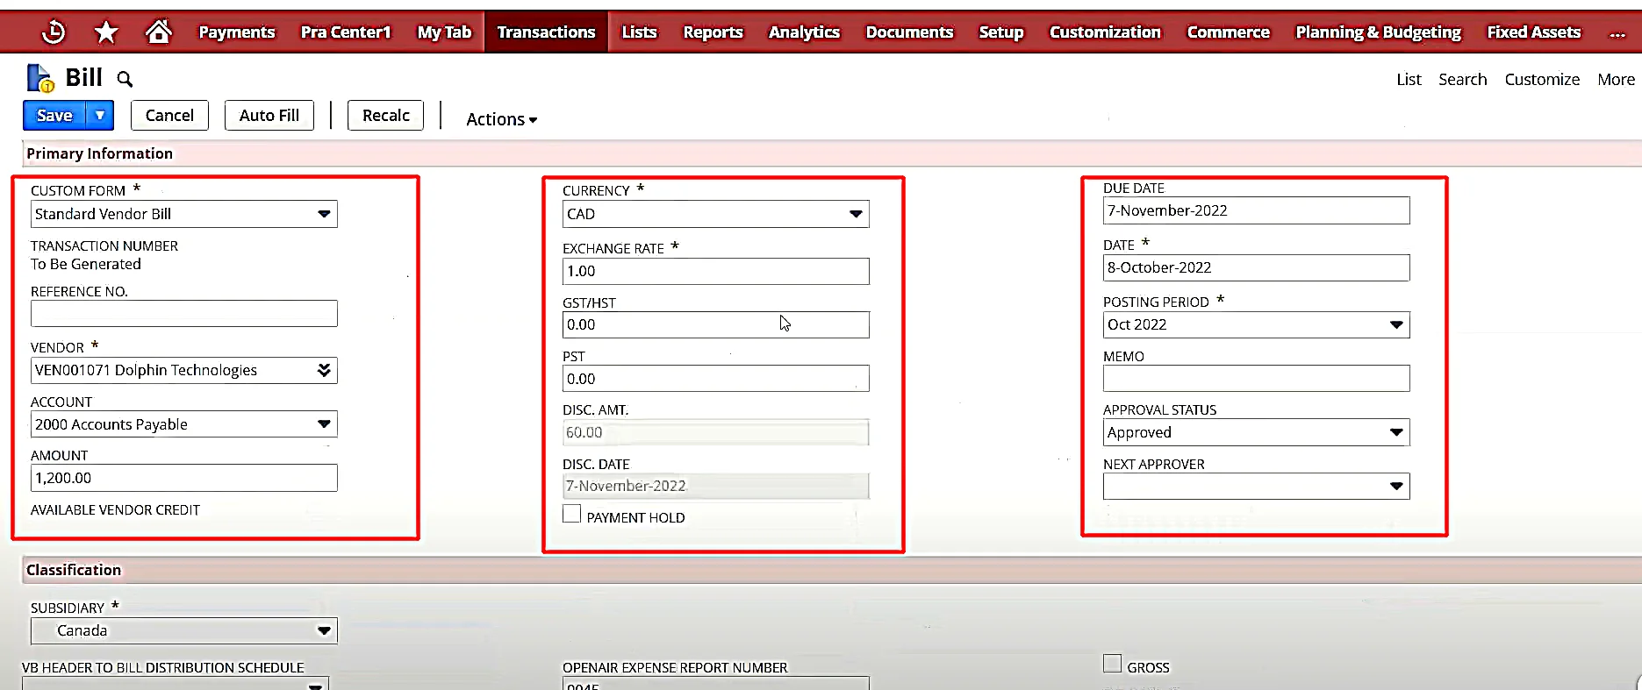This screenshot has height=690, width=1642.
Task: Open the Lists menu
Action: point(639,32)
